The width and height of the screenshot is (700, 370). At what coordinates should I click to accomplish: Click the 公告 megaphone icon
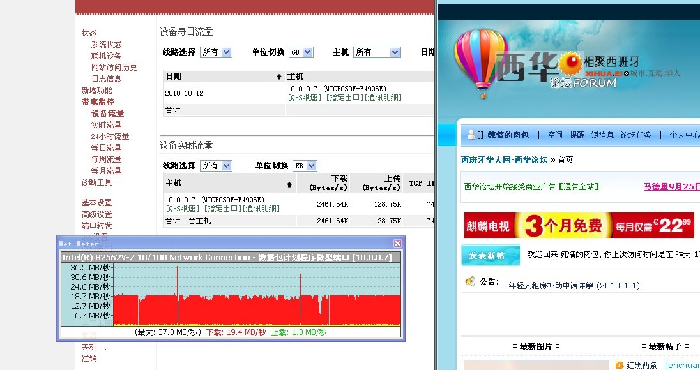[x=470, y=281]
